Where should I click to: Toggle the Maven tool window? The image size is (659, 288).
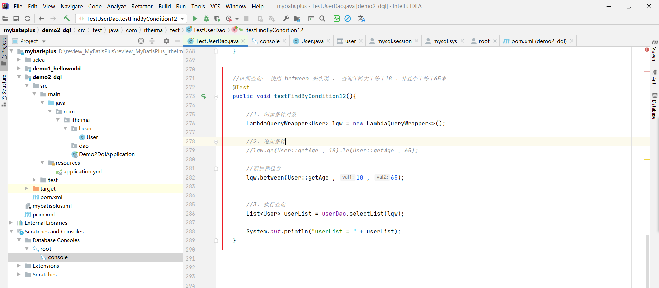tap(655, 50)
